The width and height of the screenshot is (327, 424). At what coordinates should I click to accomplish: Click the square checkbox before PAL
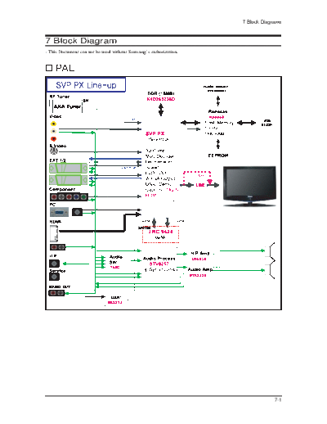tap(49, 68)
